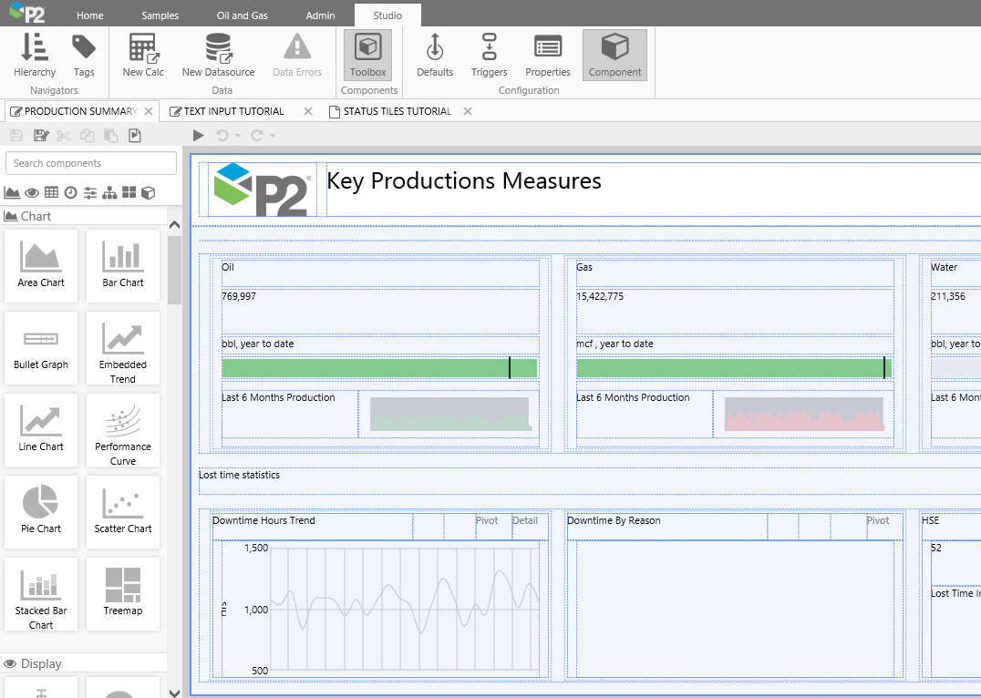Screen dimensions: 981x698
Task: Run page preview with play button
Action: click(199, 136)
